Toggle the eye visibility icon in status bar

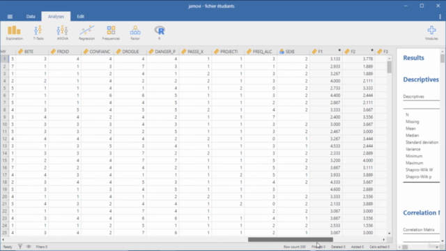[29, 246]
